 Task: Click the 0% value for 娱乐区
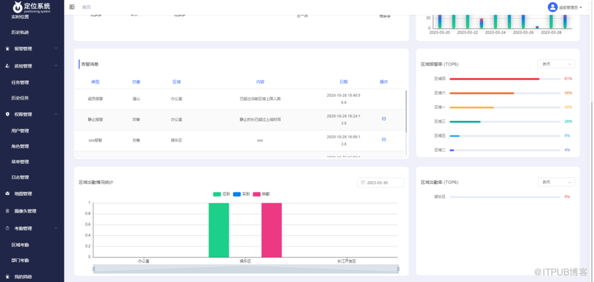pos(567,196)
